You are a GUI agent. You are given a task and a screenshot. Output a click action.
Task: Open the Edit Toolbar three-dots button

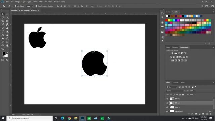click(7, 49)
